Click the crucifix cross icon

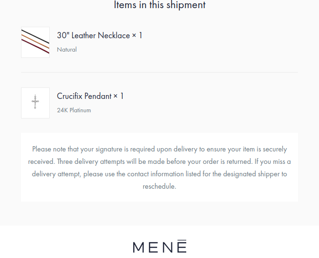coord(35,102)
